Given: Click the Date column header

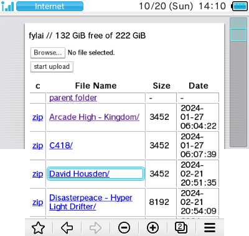Looking at the screenshot, I should (x=199, y=86).
